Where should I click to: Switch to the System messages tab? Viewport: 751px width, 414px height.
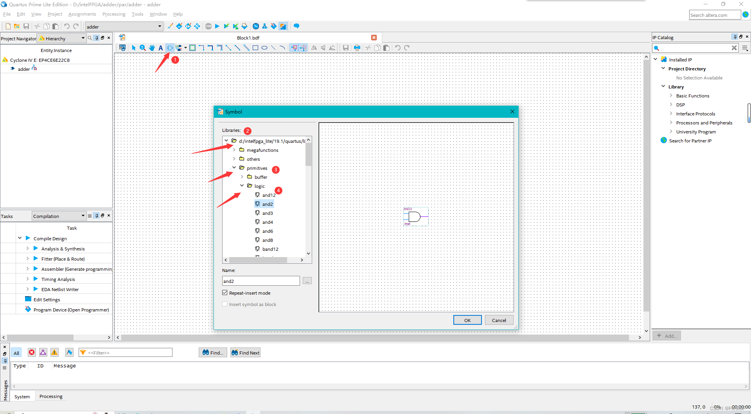click(x=22, y=396)
